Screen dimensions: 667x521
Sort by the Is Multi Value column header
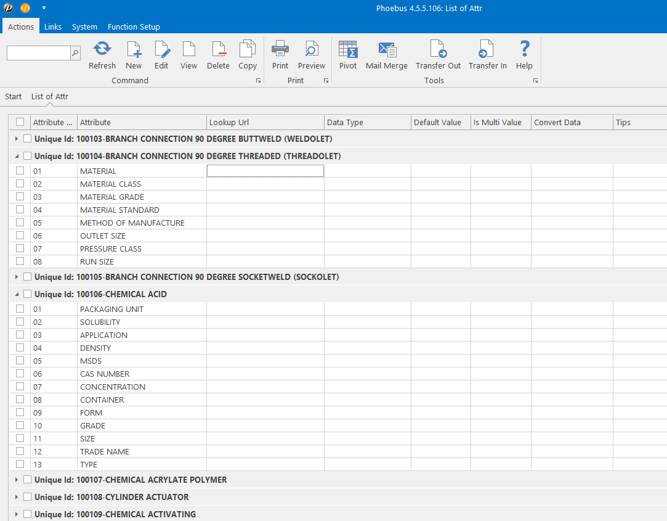pyautogui.click(x=501, y=122)
